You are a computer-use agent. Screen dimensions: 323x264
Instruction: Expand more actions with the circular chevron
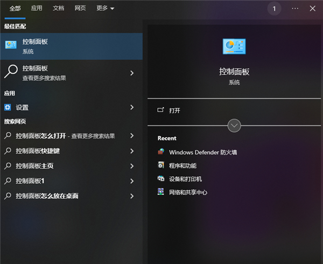pos(234,126)
